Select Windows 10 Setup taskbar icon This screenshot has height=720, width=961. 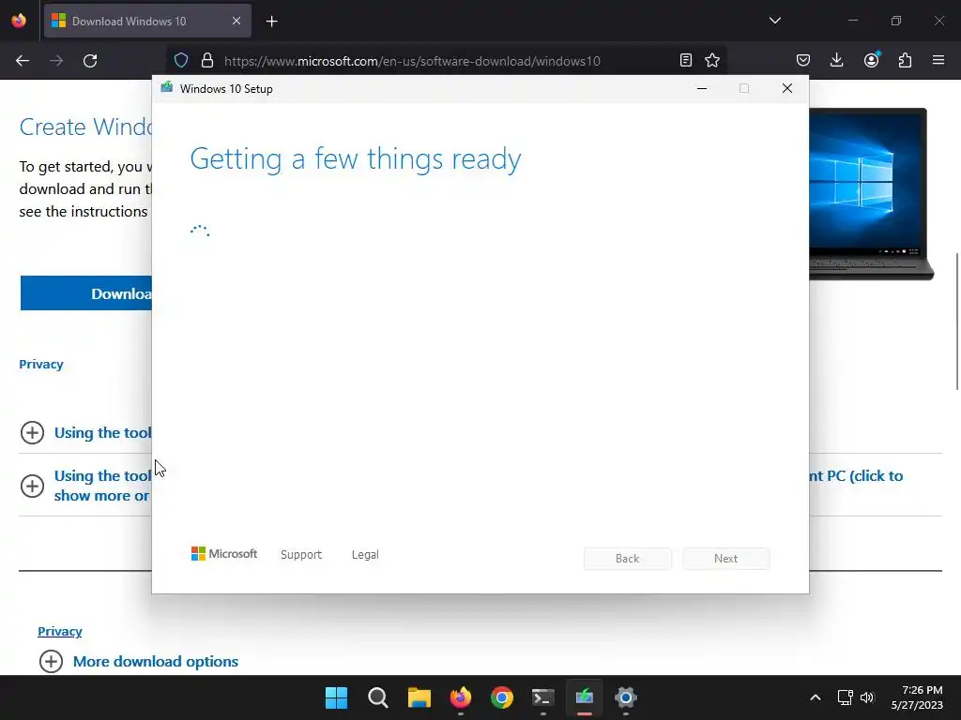point(584,697)
